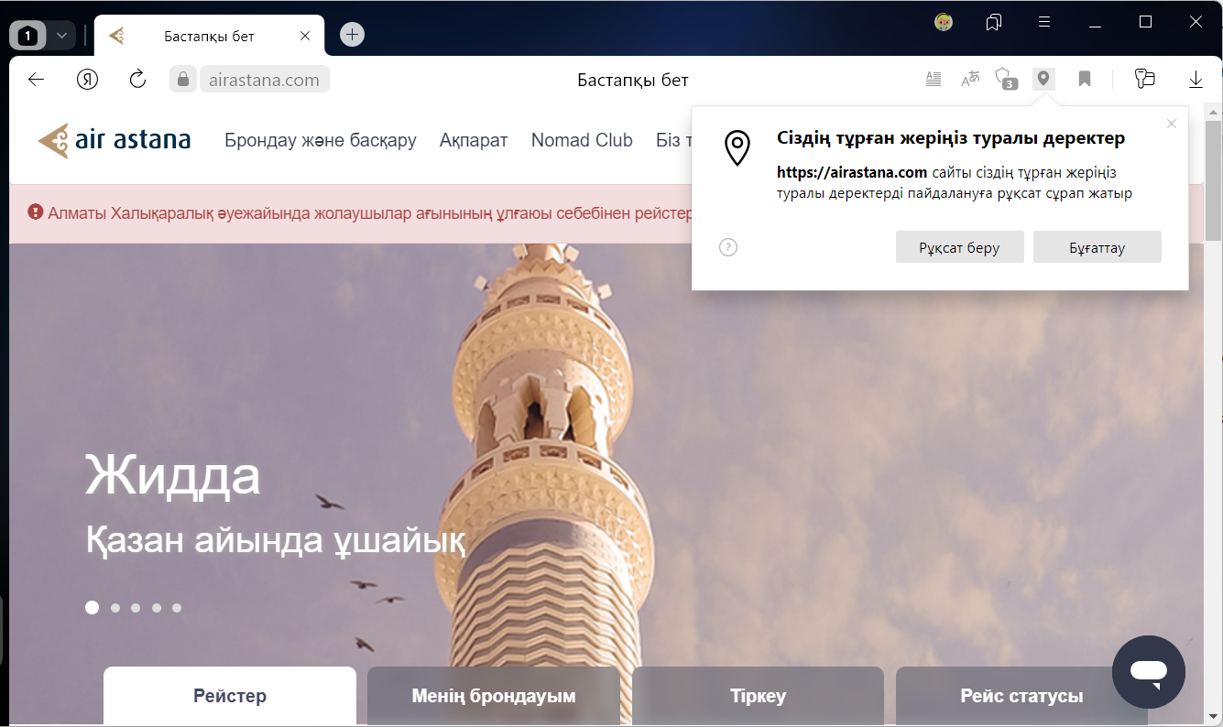This screenshot has width=1223, height=727.
Task: Open the chat widget bubble
Action: tap(1148, 671)
